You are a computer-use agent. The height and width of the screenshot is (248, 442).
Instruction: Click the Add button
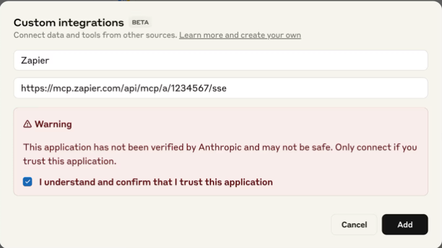[405, 225]
